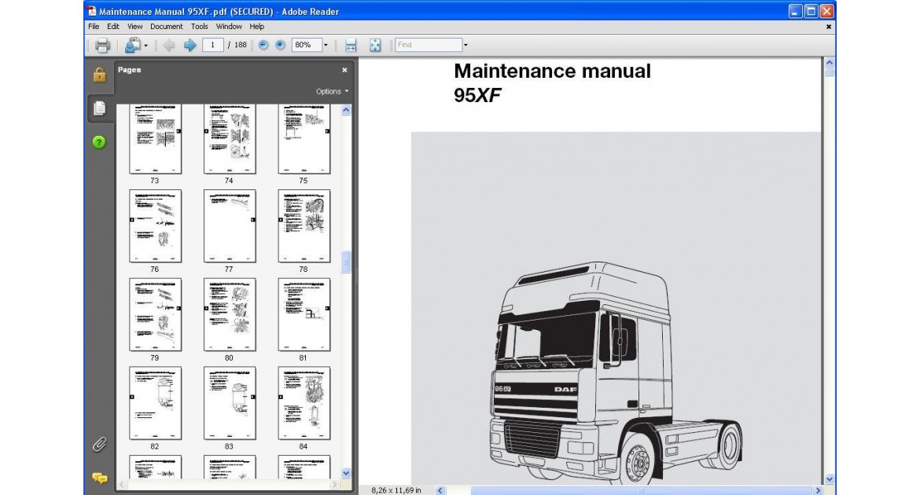Select page 81 thumbnail
Viewport: 920px width, 495px height.
click(x=304, y=314)
